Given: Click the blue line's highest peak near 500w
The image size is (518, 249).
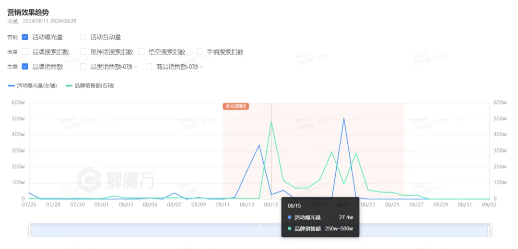Looking at the screenshot, I should pyautogui.click(x=344, y=119).
